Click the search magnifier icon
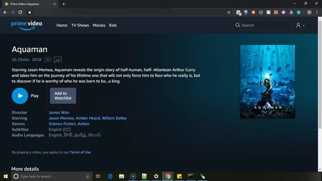 click(237, 25)
